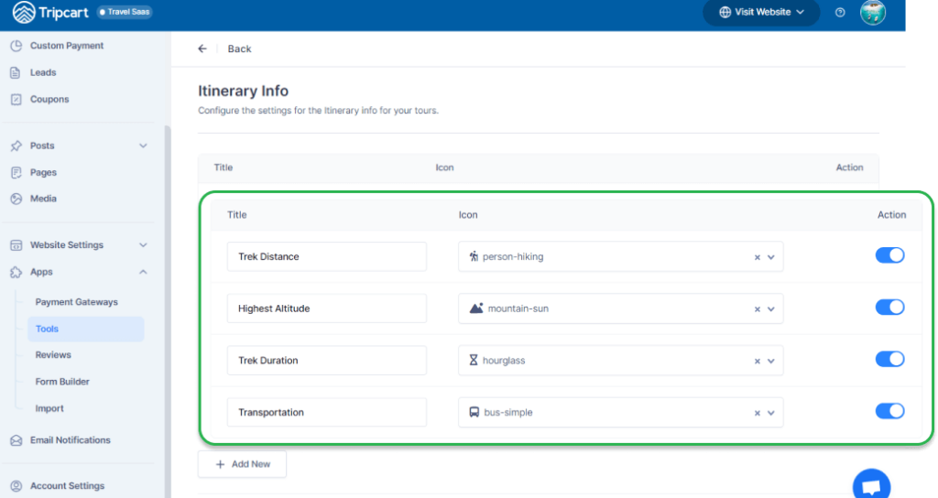938x498 pixels.
Task: Open Coupons in sidebar
Action: [49, 99]
